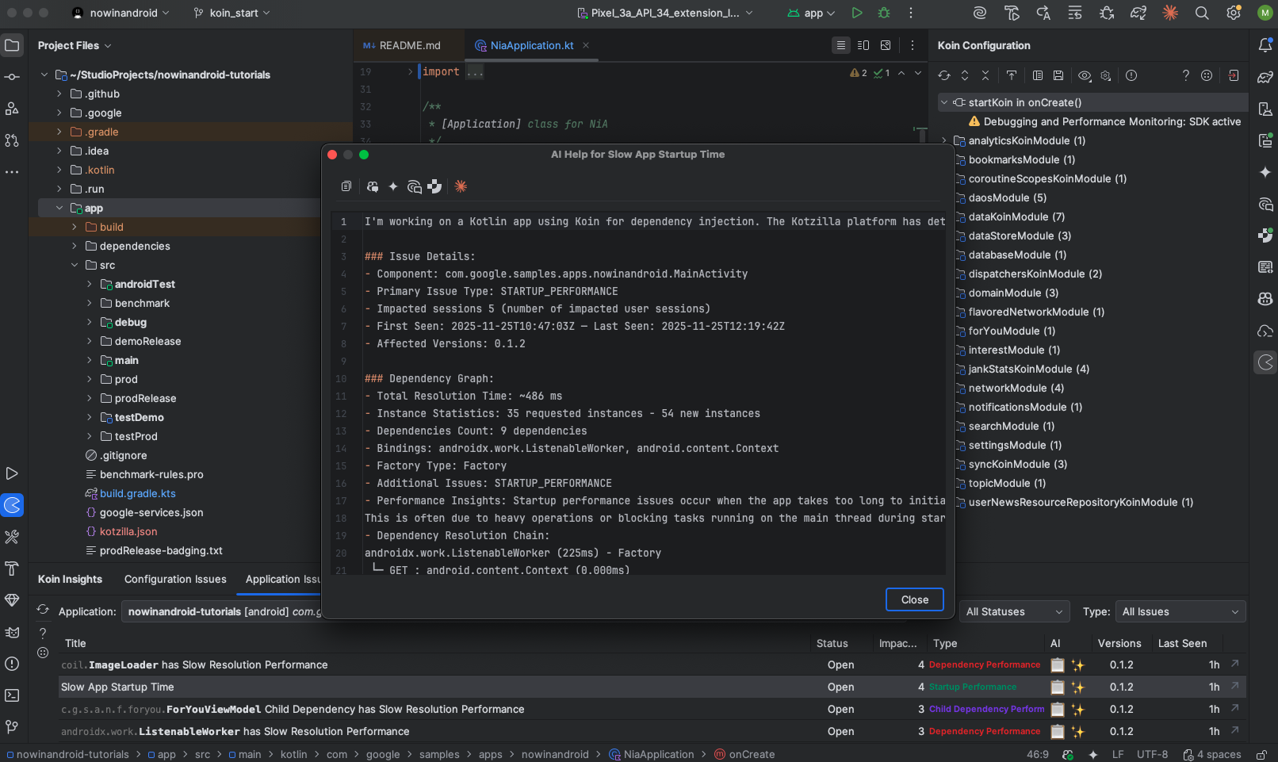Switch editor to split editor-preview mode

coord(863,45)
